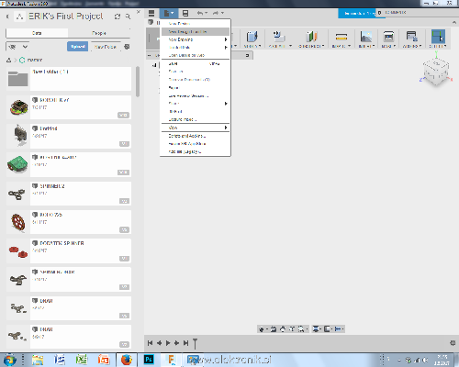Switch to the Data tab
Screen dimensions: 459x367
tap(37, 33)
